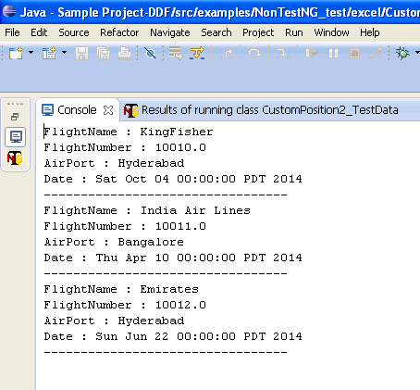Click the line 'FlightName : KingFisher'
Image resolution: width=420 pixels, height=390 pixels.
(x=129, y=132)
